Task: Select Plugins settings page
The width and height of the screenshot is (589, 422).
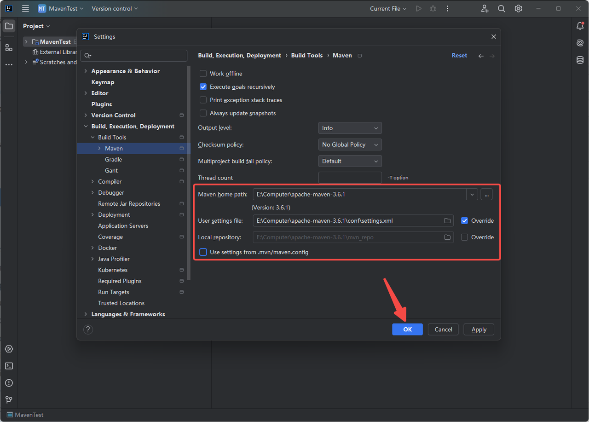Action: click(x=102, y=104)
